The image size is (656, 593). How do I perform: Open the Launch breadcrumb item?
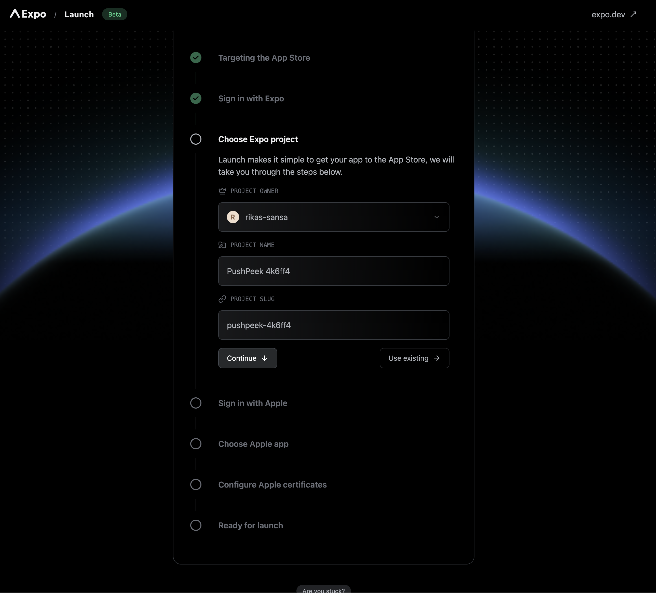click(79, 14)
